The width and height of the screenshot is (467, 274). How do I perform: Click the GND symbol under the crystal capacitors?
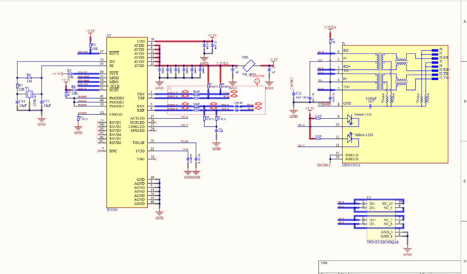[41, 120]
